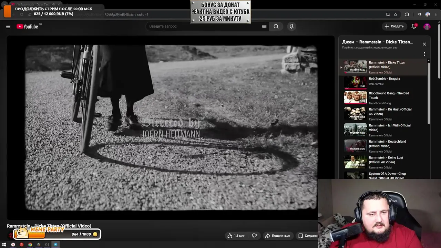Open Chrome from the taskbar

pyautogui.click(x=30, y=245)
